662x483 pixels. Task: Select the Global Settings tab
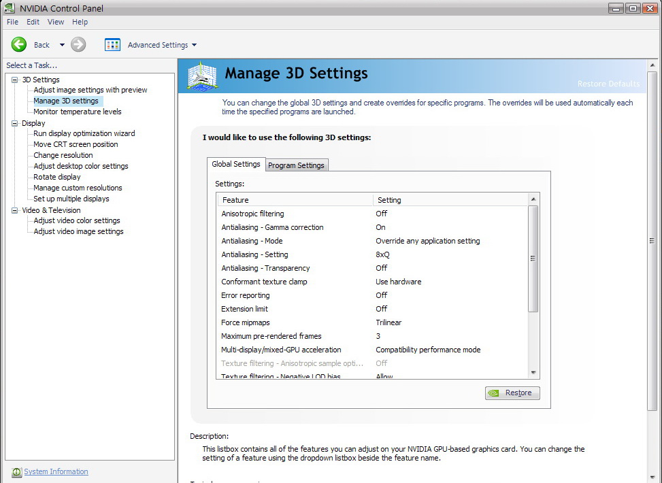tap(236, 164)
